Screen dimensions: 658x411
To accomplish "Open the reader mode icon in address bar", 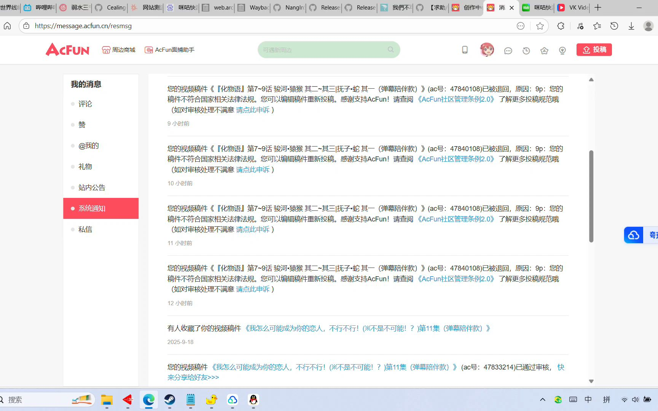I will (521, 26).
